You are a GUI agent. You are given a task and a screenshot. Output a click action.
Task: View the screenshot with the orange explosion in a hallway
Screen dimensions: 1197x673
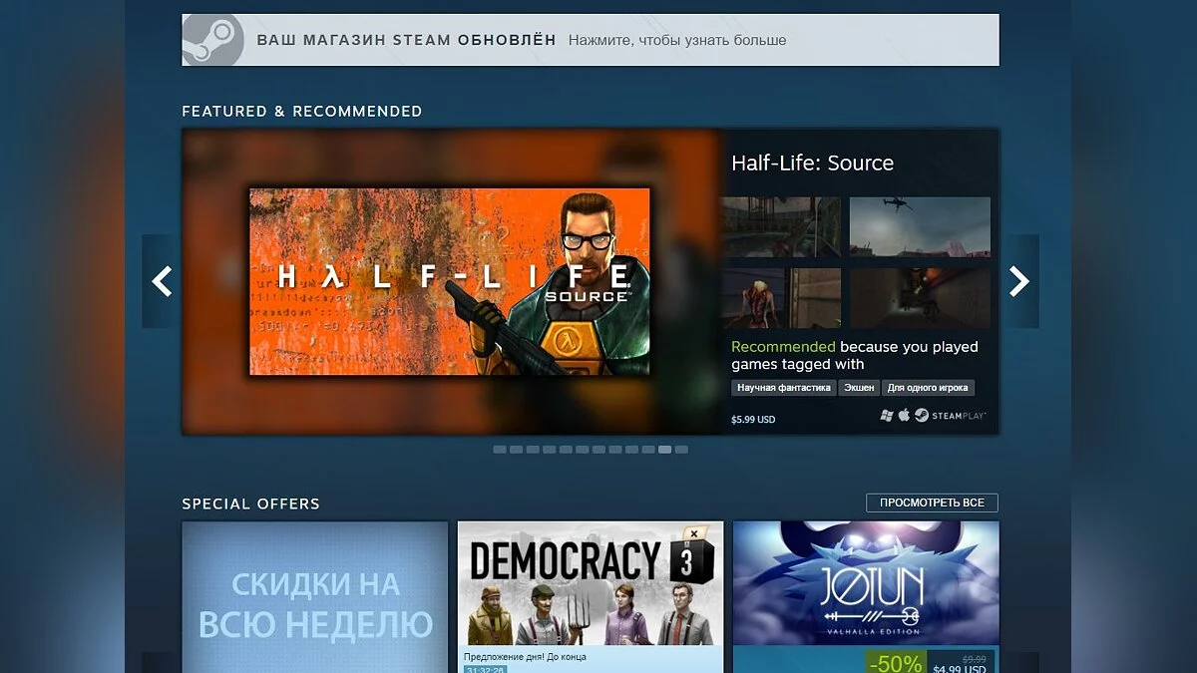(x=920, y=298)
